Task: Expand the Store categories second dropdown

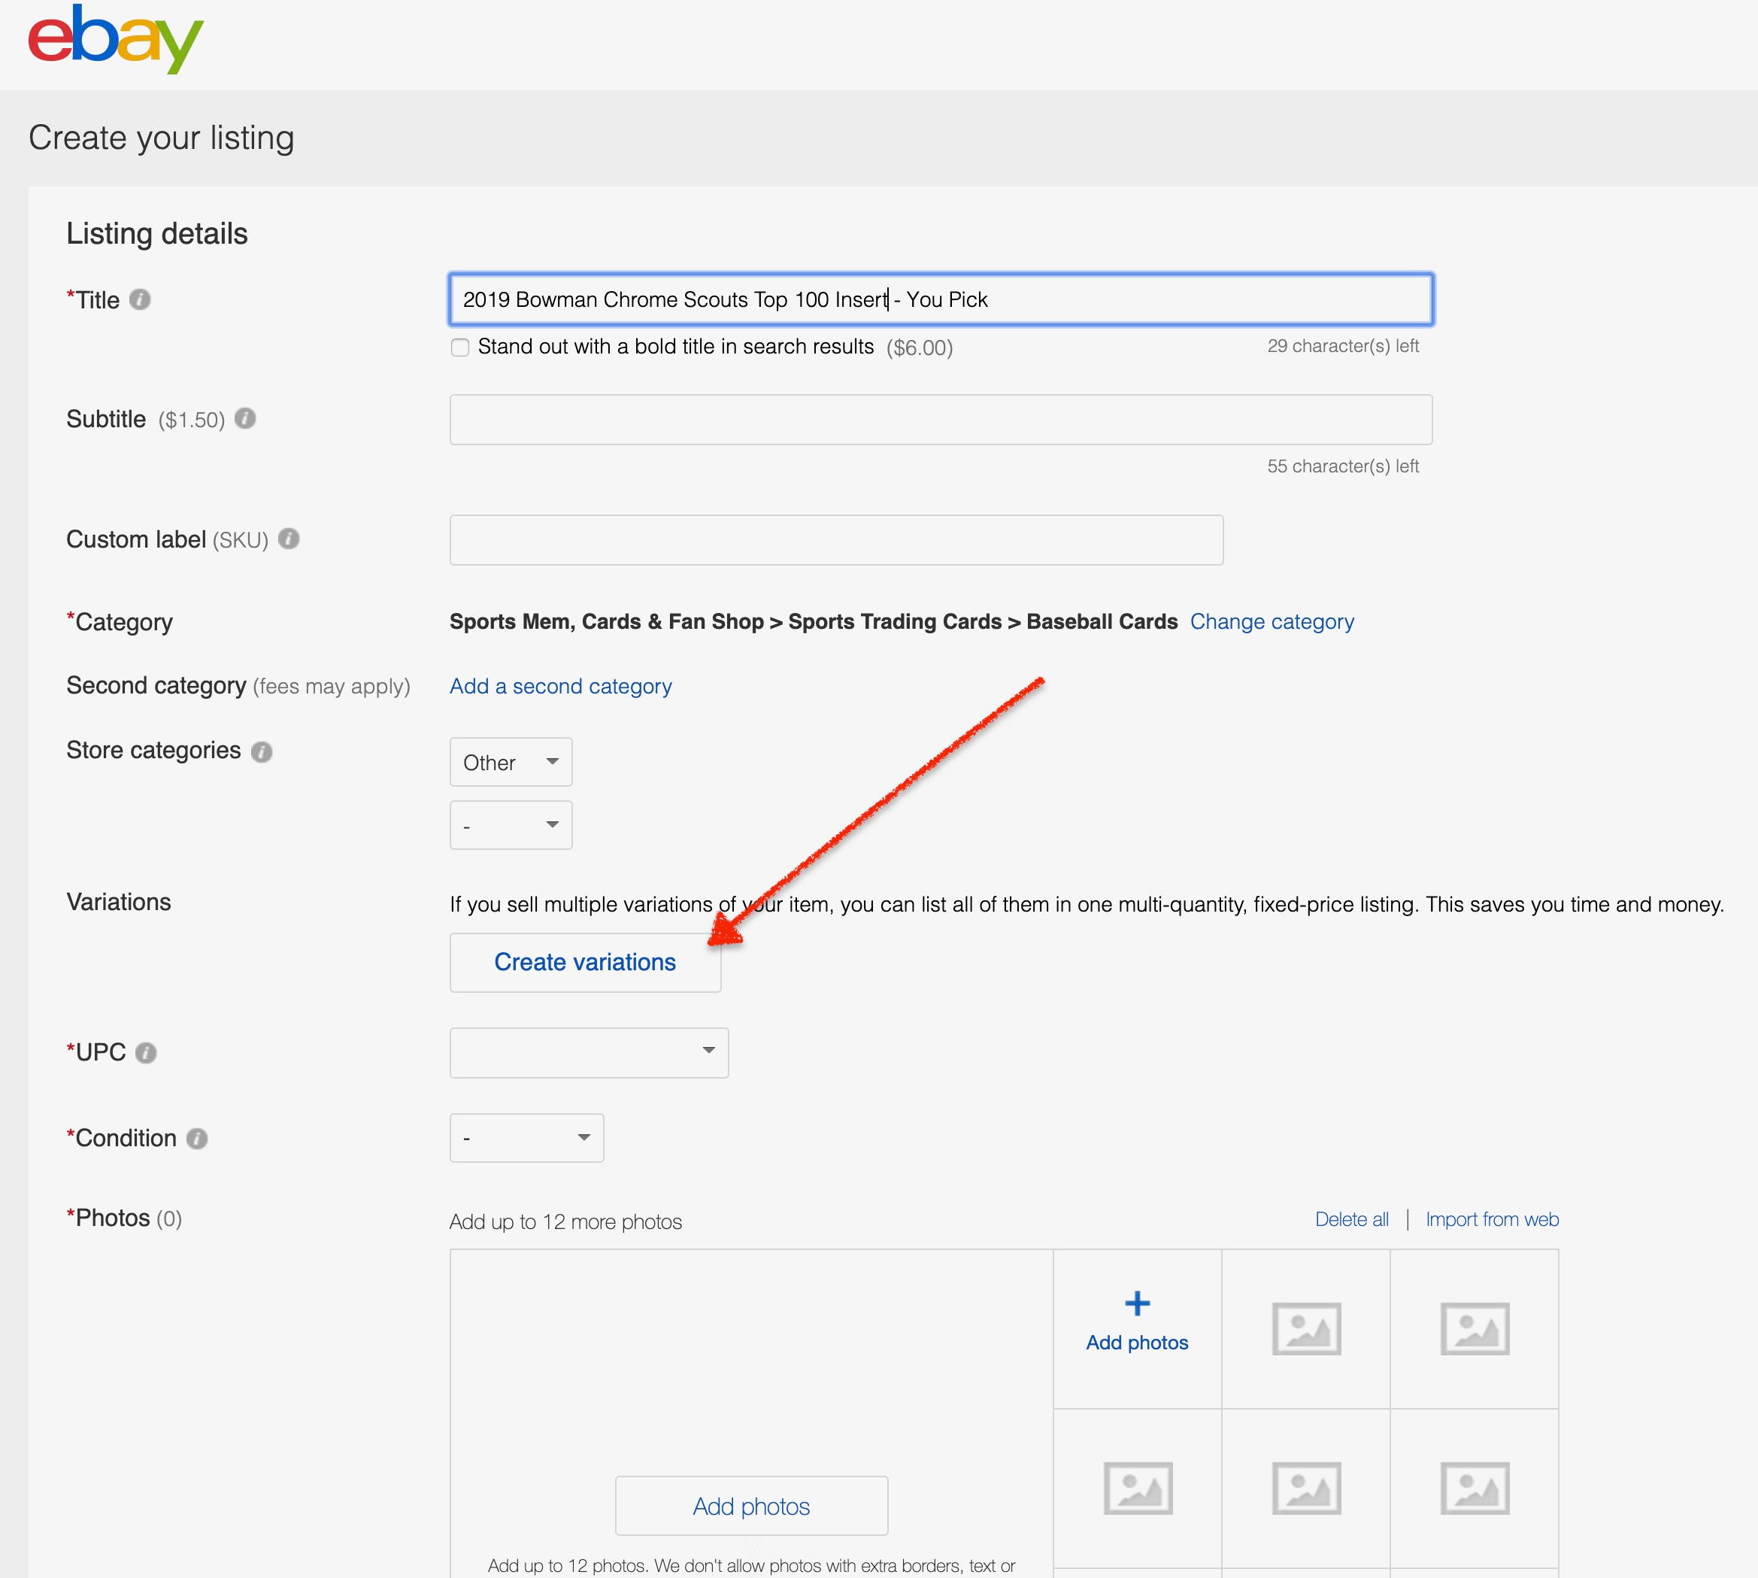Action: click(511, 824)
